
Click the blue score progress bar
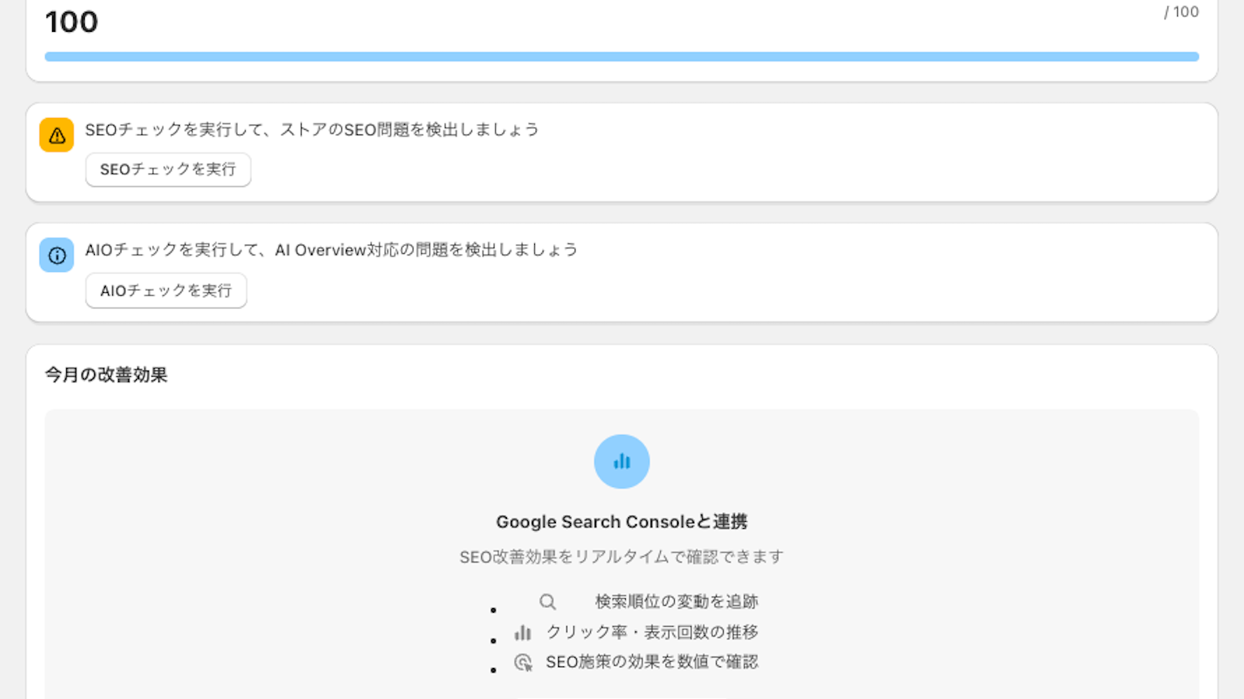[621, 57]
